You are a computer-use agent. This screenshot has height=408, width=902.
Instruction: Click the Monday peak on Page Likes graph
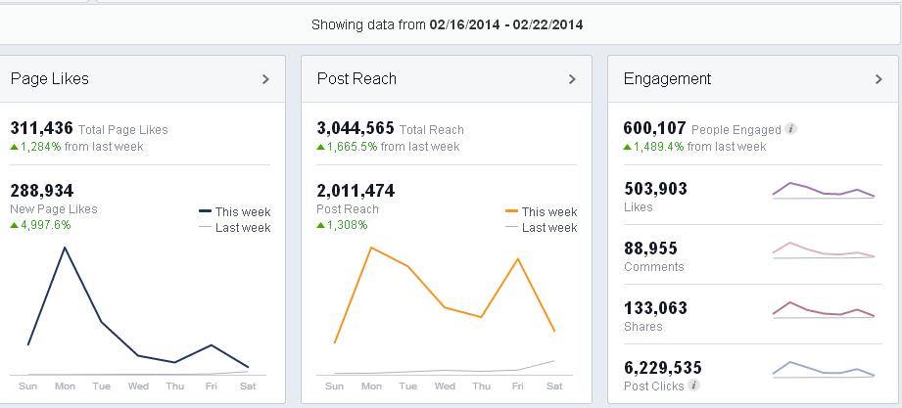pos(65,248)
